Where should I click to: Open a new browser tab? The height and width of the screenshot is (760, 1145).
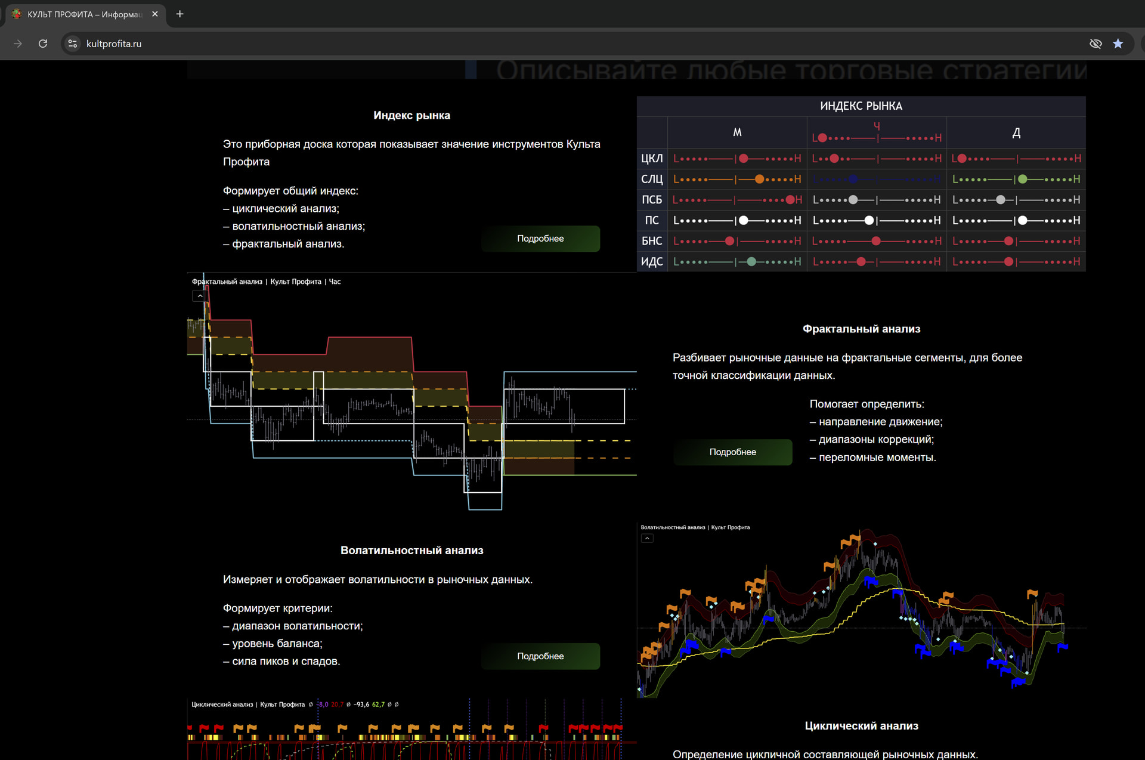(180, 14)
